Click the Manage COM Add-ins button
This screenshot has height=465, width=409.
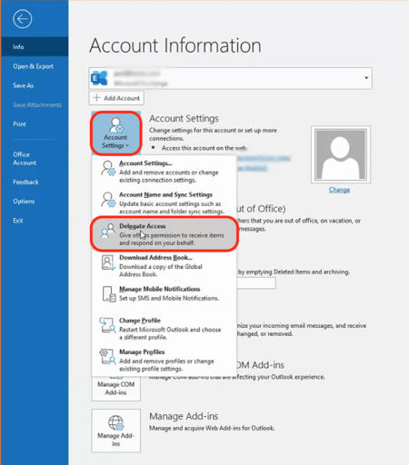pyautogui.click(x=116, y=388)
